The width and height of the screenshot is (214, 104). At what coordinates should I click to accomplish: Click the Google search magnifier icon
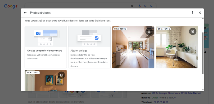(152, 6)
